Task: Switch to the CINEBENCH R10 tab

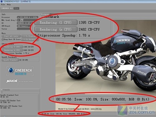Action: tap(7, 8)
